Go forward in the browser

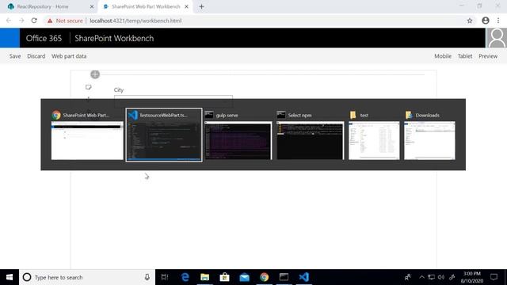tap(21, 21)
